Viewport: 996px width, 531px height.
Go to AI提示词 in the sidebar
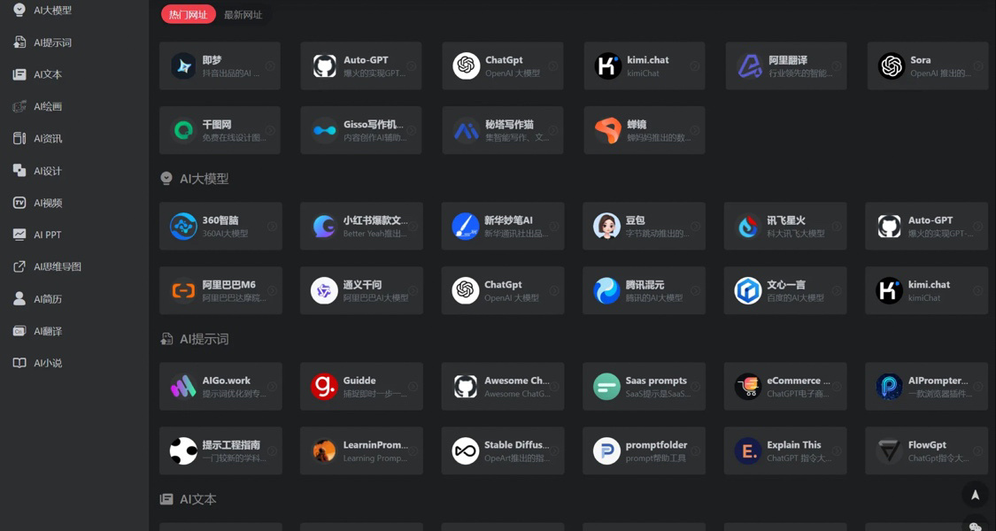tap(52, 42)
